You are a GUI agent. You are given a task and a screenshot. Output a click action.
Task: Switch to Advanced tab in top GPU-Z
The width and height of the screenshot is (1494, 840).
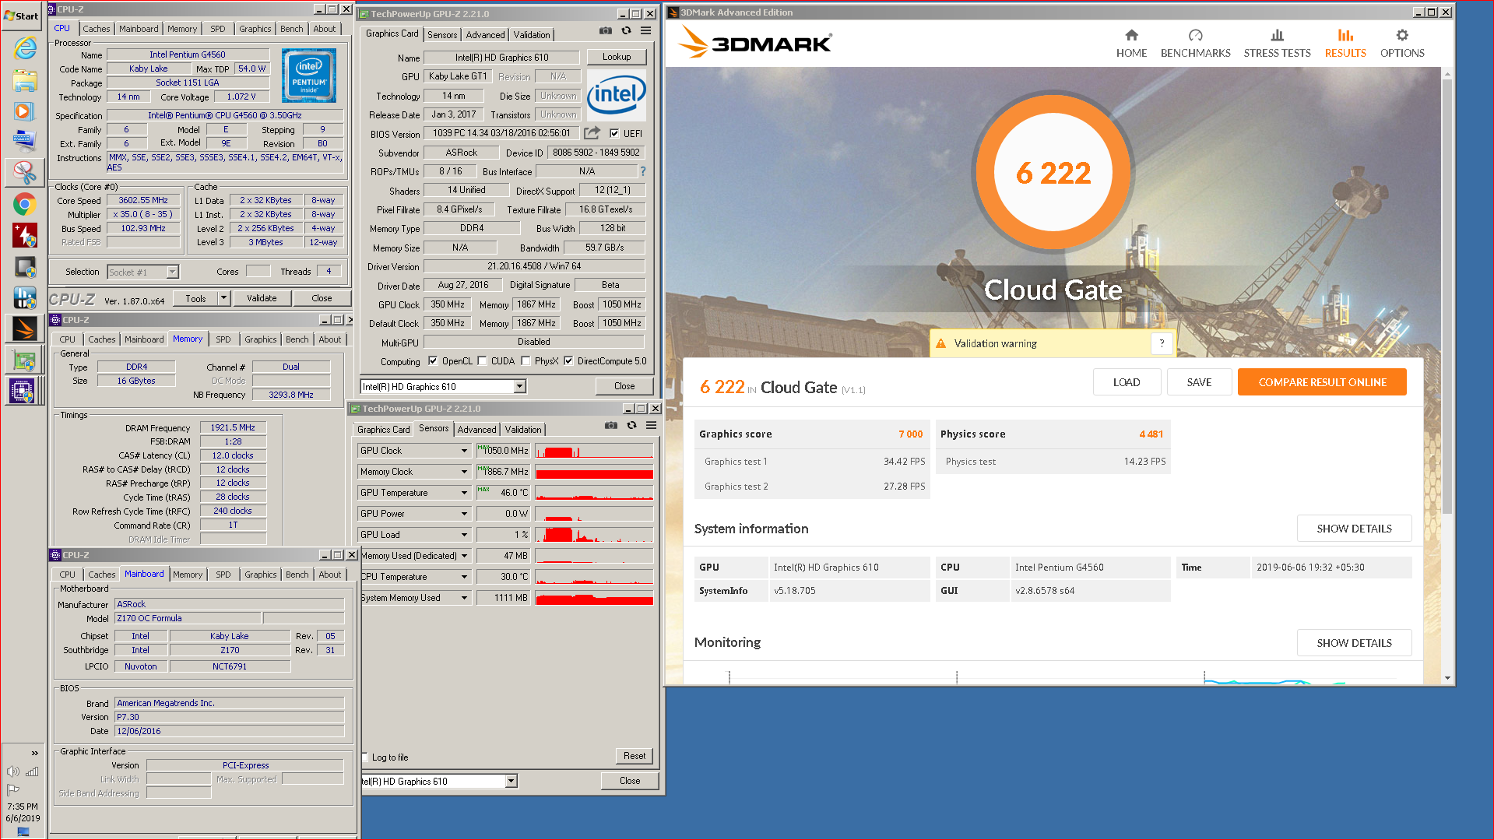(485, 35)
